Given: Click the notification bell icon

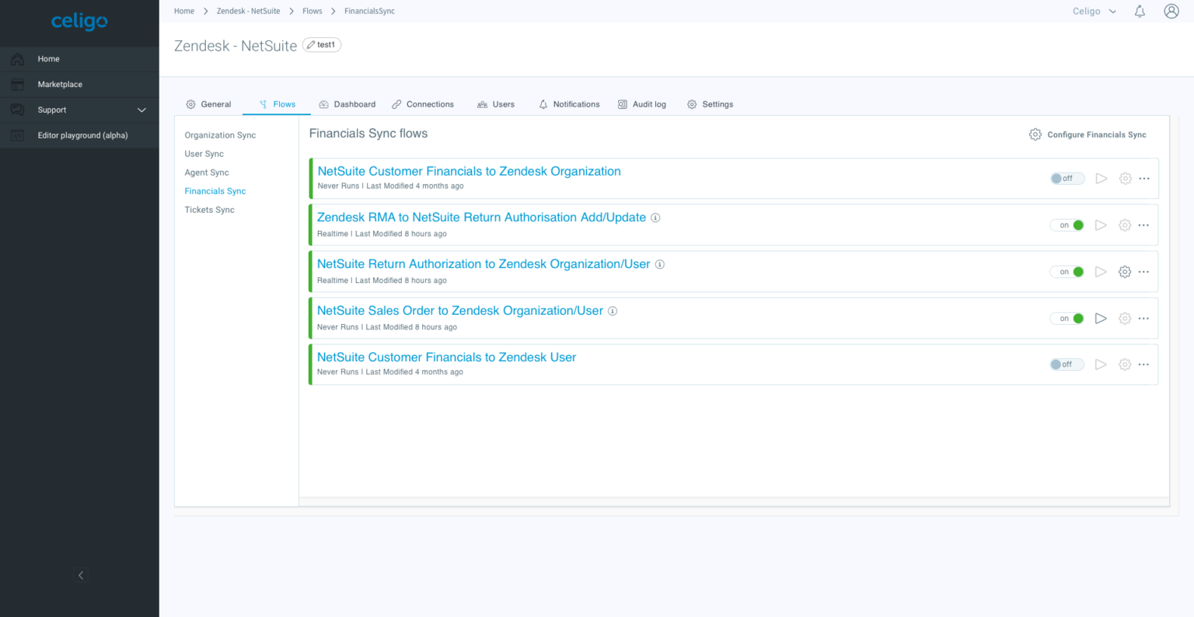Looking at the screenshot, I should point(1140,11).
